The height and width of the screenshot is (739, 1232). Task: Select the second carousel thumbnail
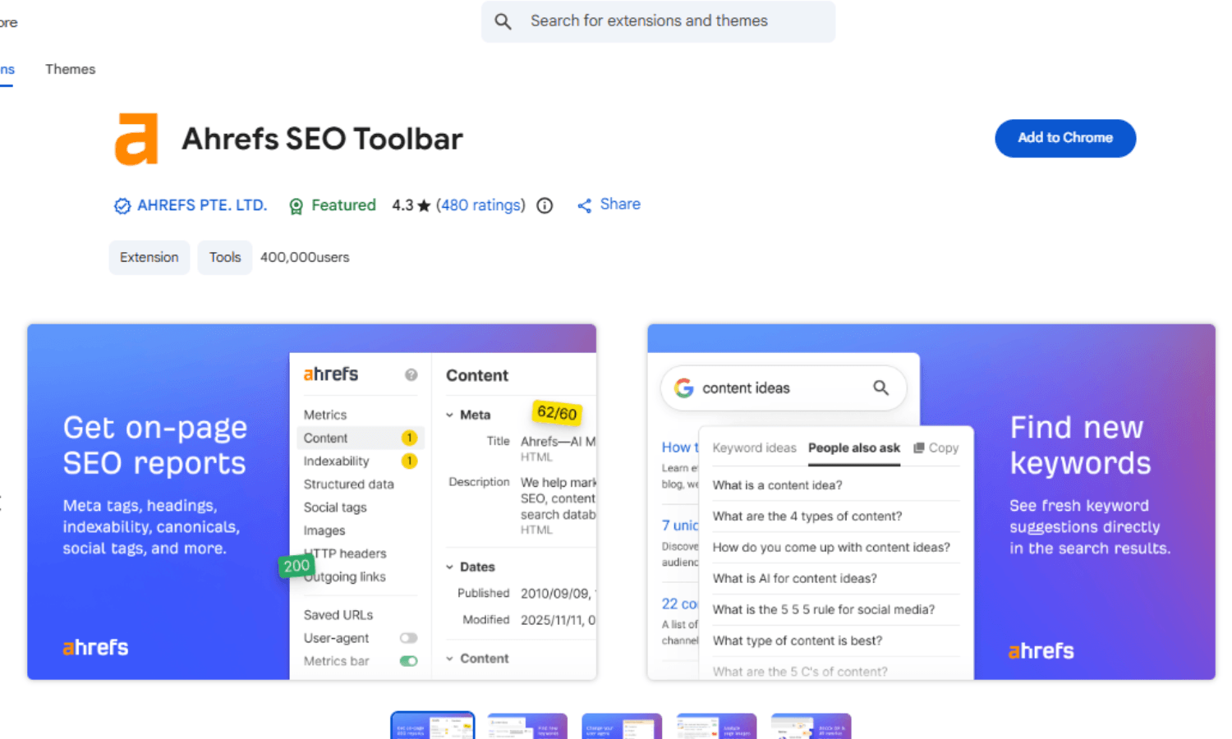(x=527, y=726)
